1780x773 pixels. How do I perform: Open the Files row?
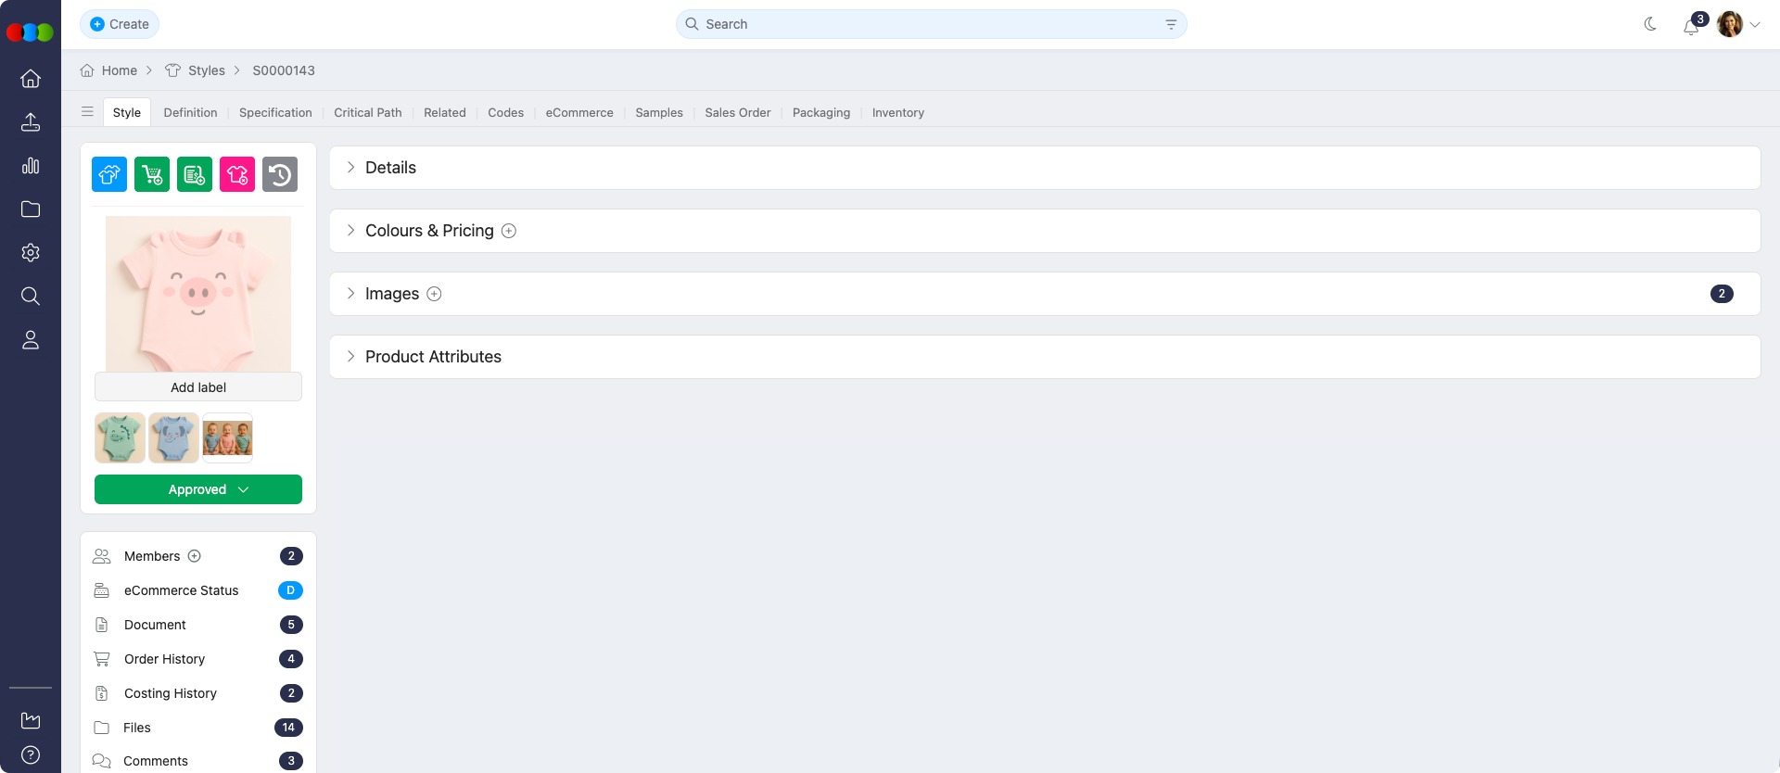pyautogui.click(x=198, y=728)
